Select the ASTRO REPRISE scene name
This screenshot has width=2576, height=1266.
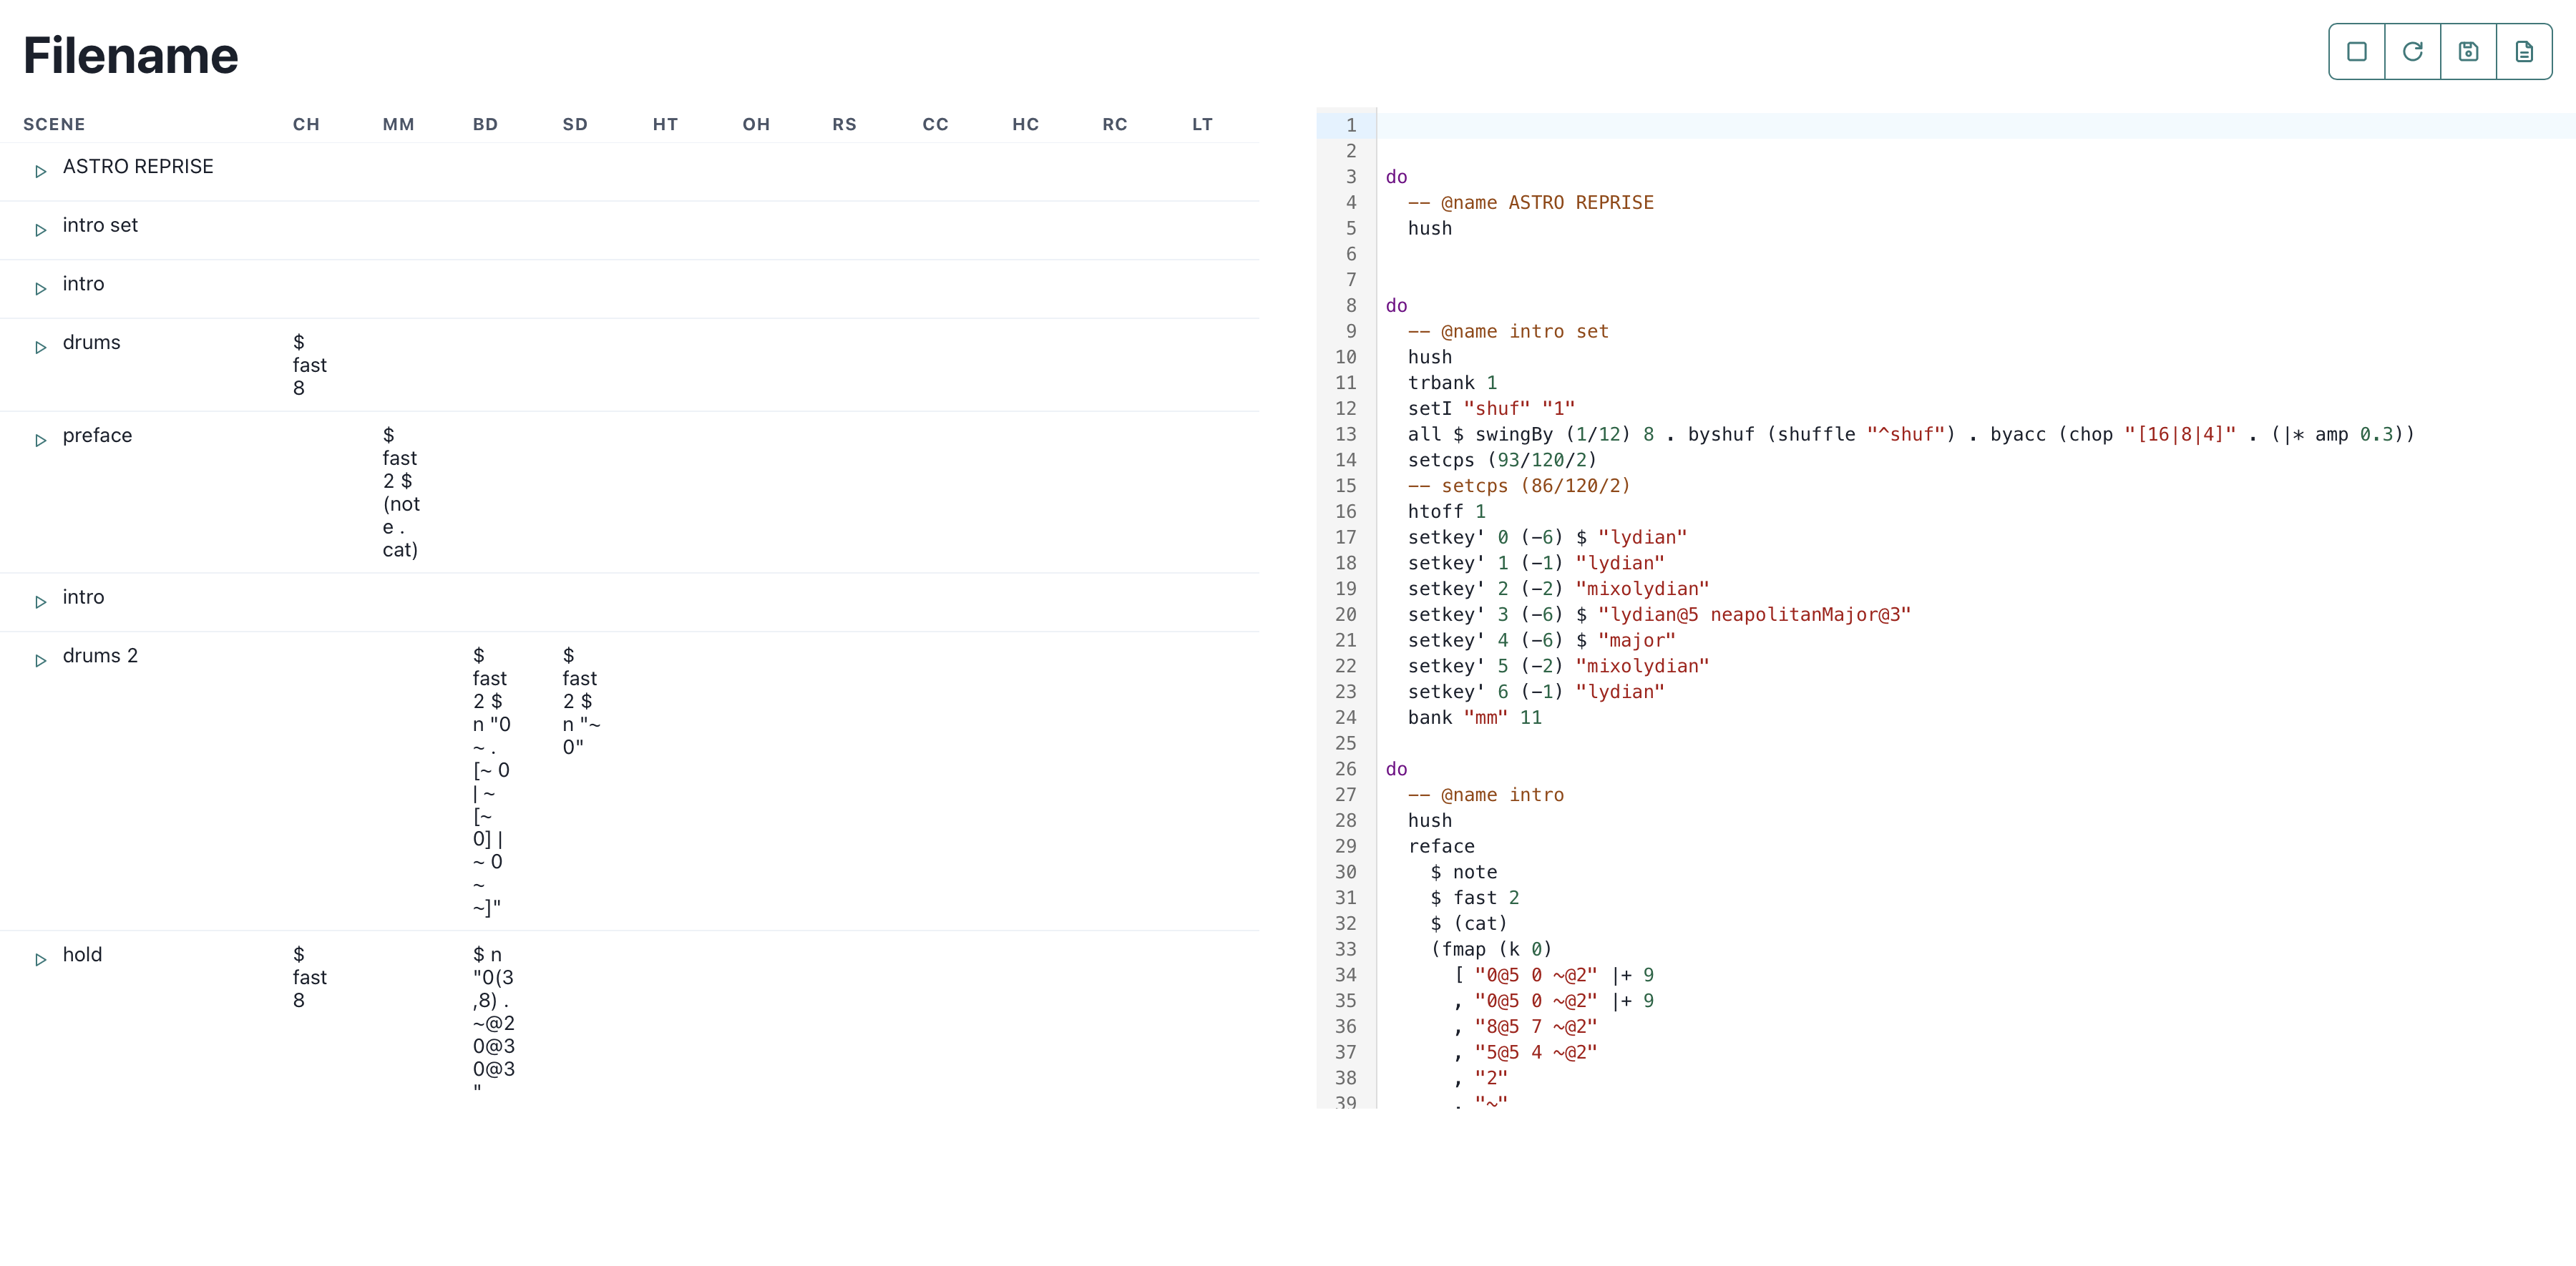pos(138,167)
